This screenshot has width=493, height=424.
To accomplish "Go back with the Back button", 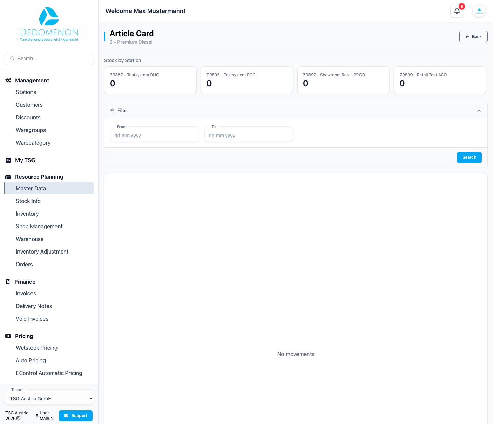I will tap(473, 37).
